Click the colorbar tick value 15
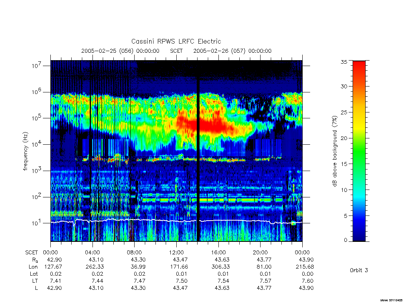 [344, 164]
